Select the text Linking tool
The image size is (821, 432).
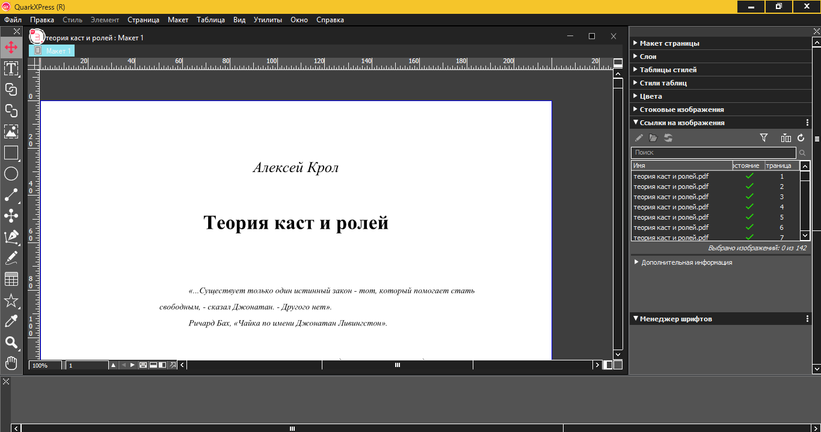[11, 89]
